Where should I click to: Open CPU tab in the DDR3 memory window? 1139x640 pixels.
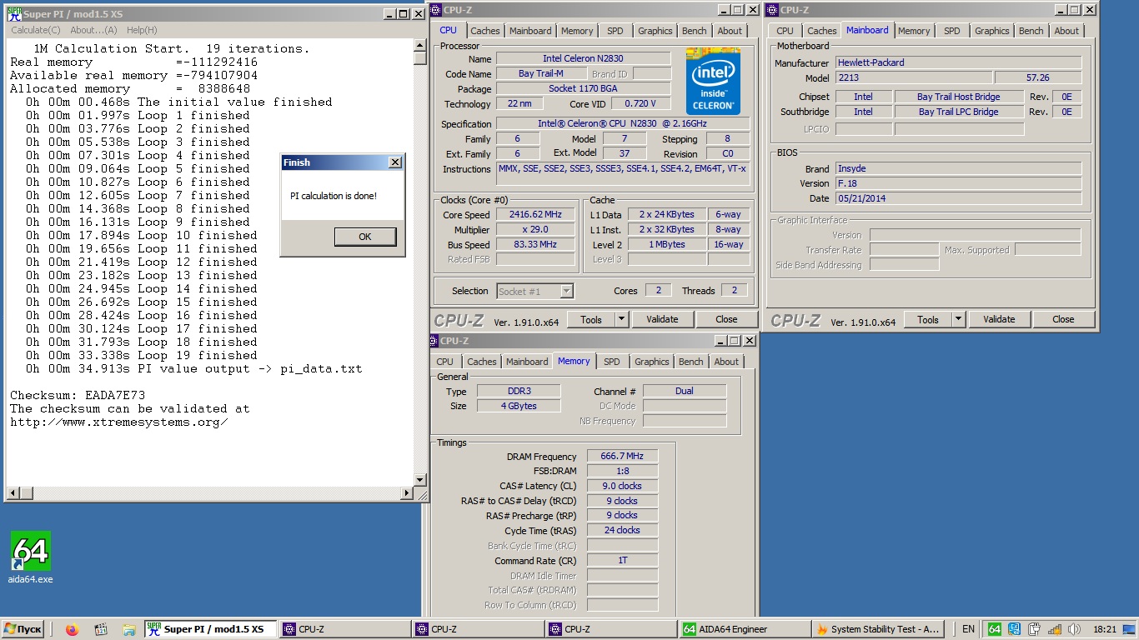[x=445, y=362]
